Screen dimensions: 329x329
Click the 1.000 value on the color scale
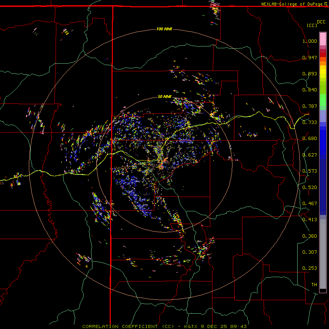[310, 41]
